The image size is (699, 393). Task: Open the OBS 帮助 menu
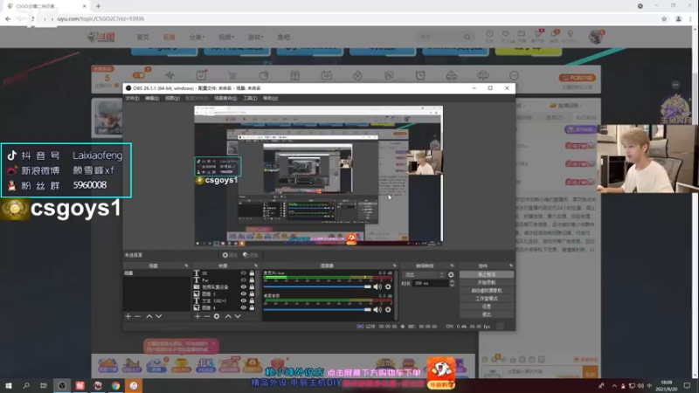(x=270, y=98)
